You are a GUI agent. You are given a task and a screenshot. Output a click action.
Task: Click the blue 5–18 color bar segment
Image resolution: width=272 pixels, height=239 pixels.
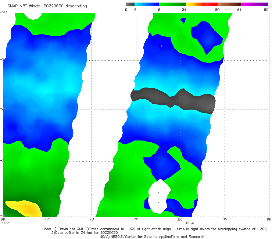click(147, 4)
